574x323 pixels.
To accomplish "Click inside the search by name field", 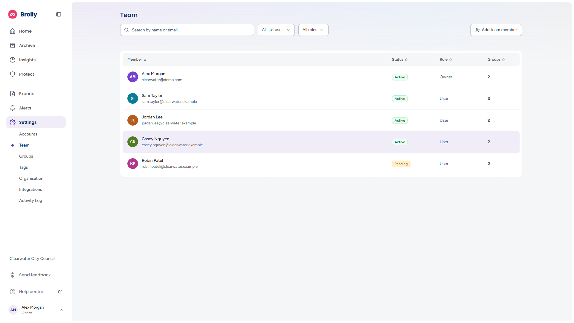I will [187, 30].
